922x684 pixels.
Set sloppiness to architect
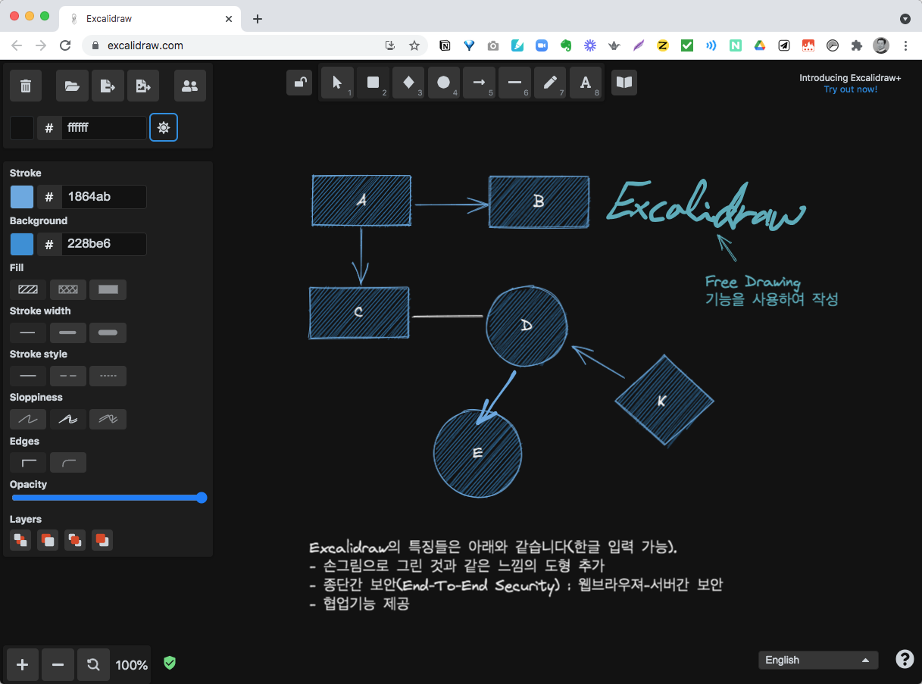(x=28, y=419)
